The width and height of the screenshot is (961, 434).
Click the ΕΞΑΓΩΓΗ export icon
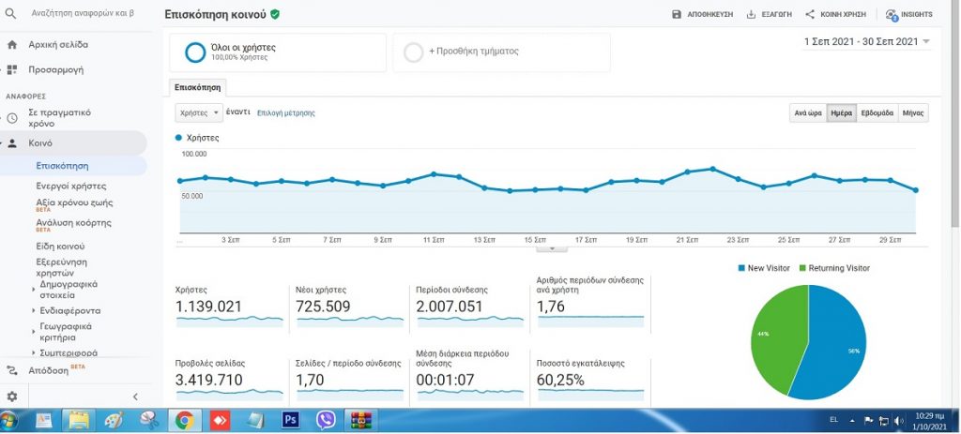751,15
